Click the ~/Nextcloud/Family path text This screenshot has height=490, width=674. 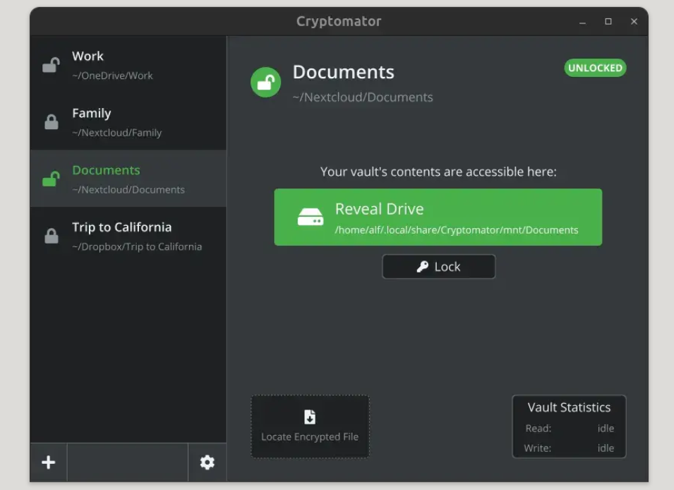(x=117, y=133)
